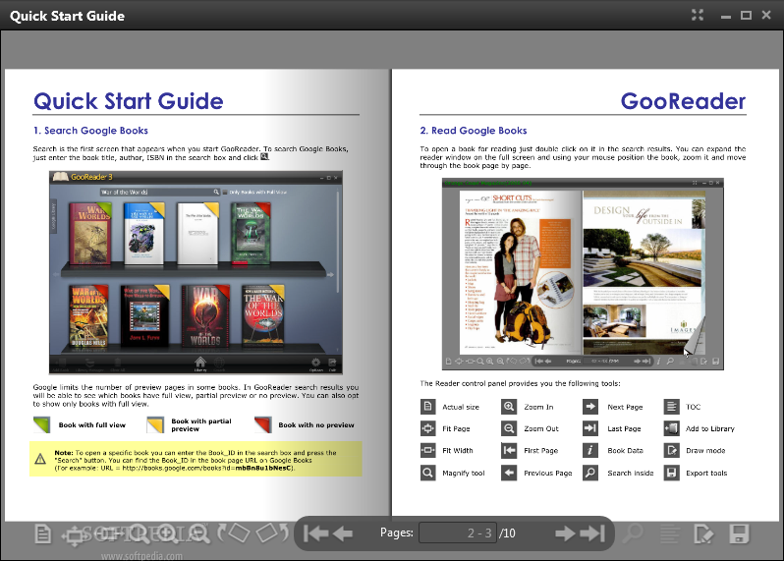
Task: Go to the previous page
Action: point(343,533)
